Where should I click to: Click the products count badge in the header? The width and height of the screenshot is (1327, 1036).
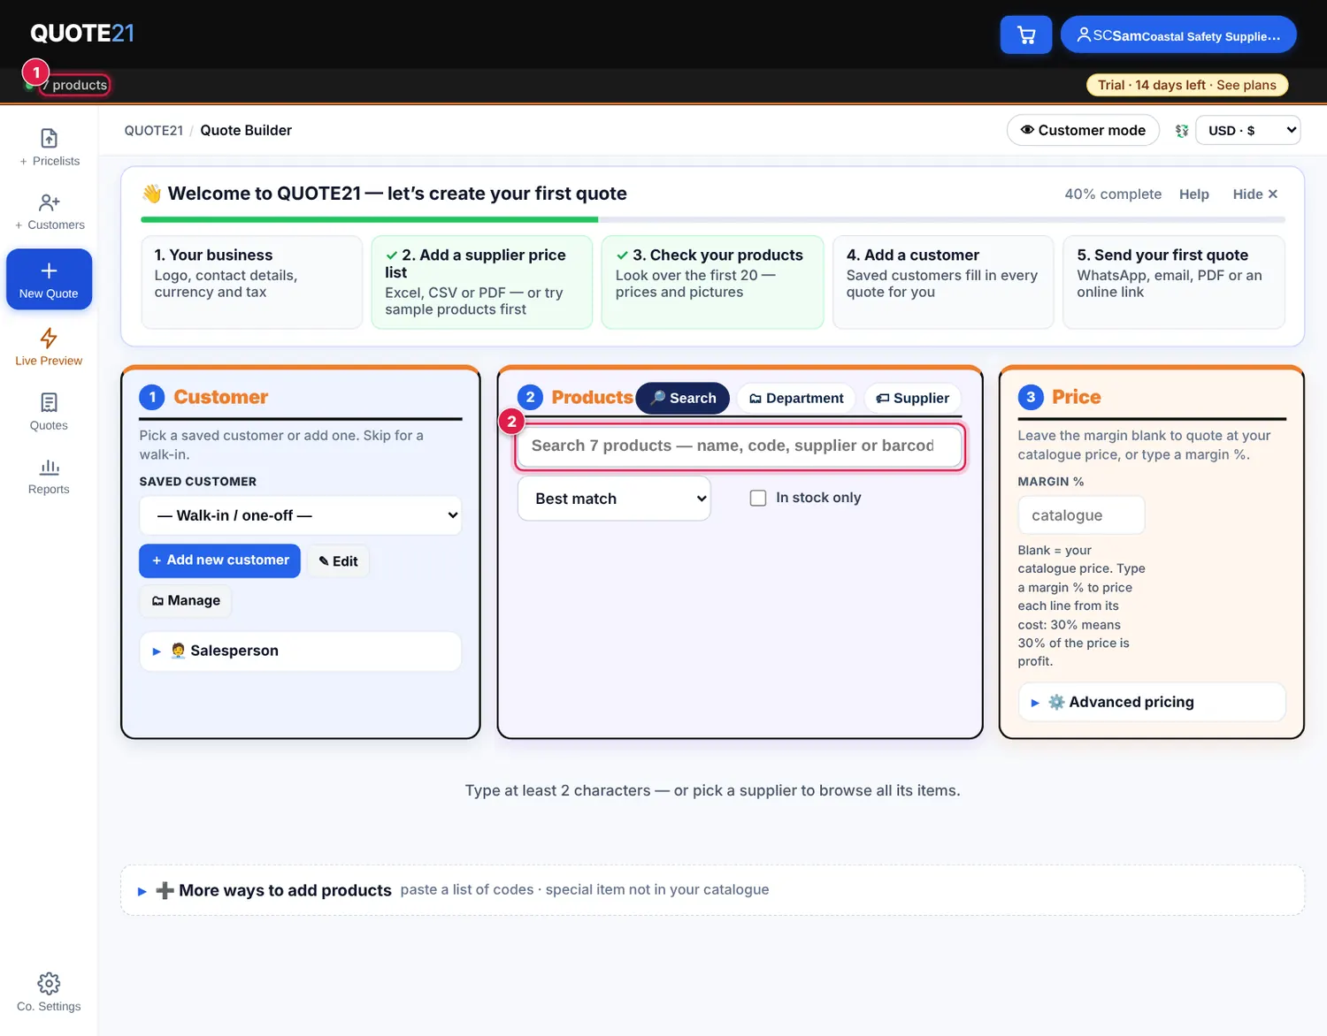[x=74, y=85]
